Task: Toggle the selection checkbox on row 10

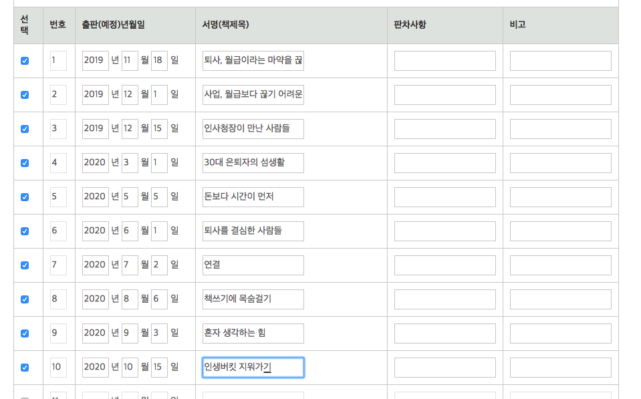Action: tap(25, 367)
